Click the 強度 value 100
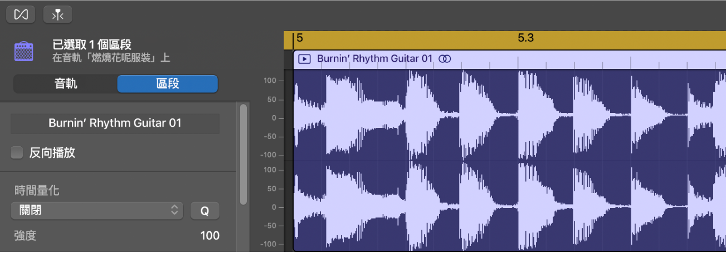This screenshot has width=726, height=253. pyautogui.click(x=209, y=236)
